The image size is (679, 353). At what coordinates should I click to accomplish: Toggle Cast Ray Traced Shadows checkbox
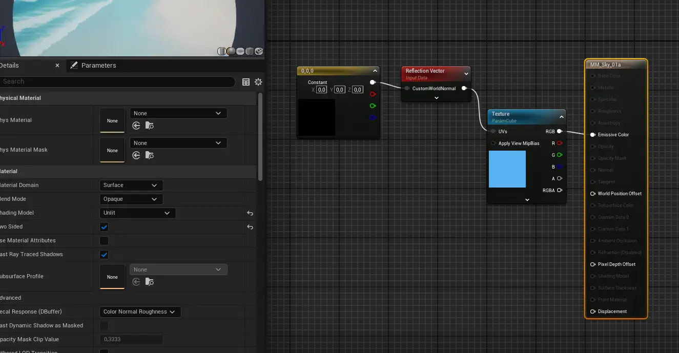pos(104,255)
